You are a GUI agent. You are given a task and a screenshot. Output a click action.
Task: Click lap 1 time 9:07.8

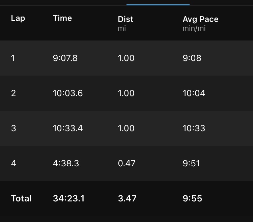(x=65, y=58)
